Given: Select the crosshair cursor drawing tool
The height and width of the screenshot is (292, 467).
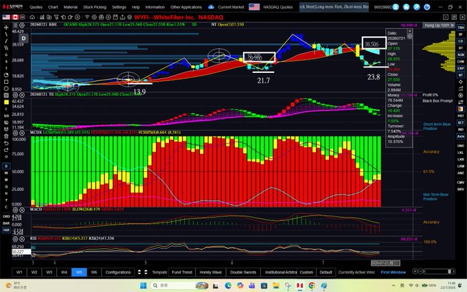Looking at the screenshot, I should (x=6, y=27).
